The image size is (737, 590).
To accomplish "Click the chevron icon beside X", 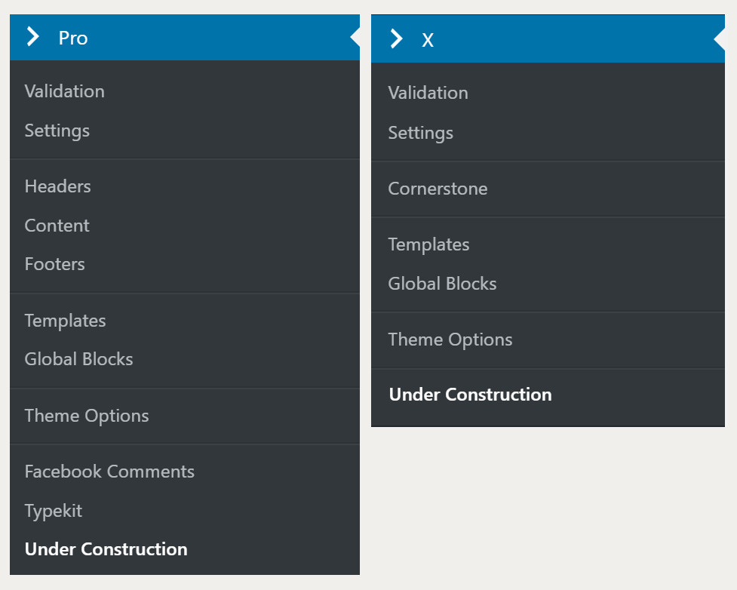I will pyautogui.click(x=396, y=39).
